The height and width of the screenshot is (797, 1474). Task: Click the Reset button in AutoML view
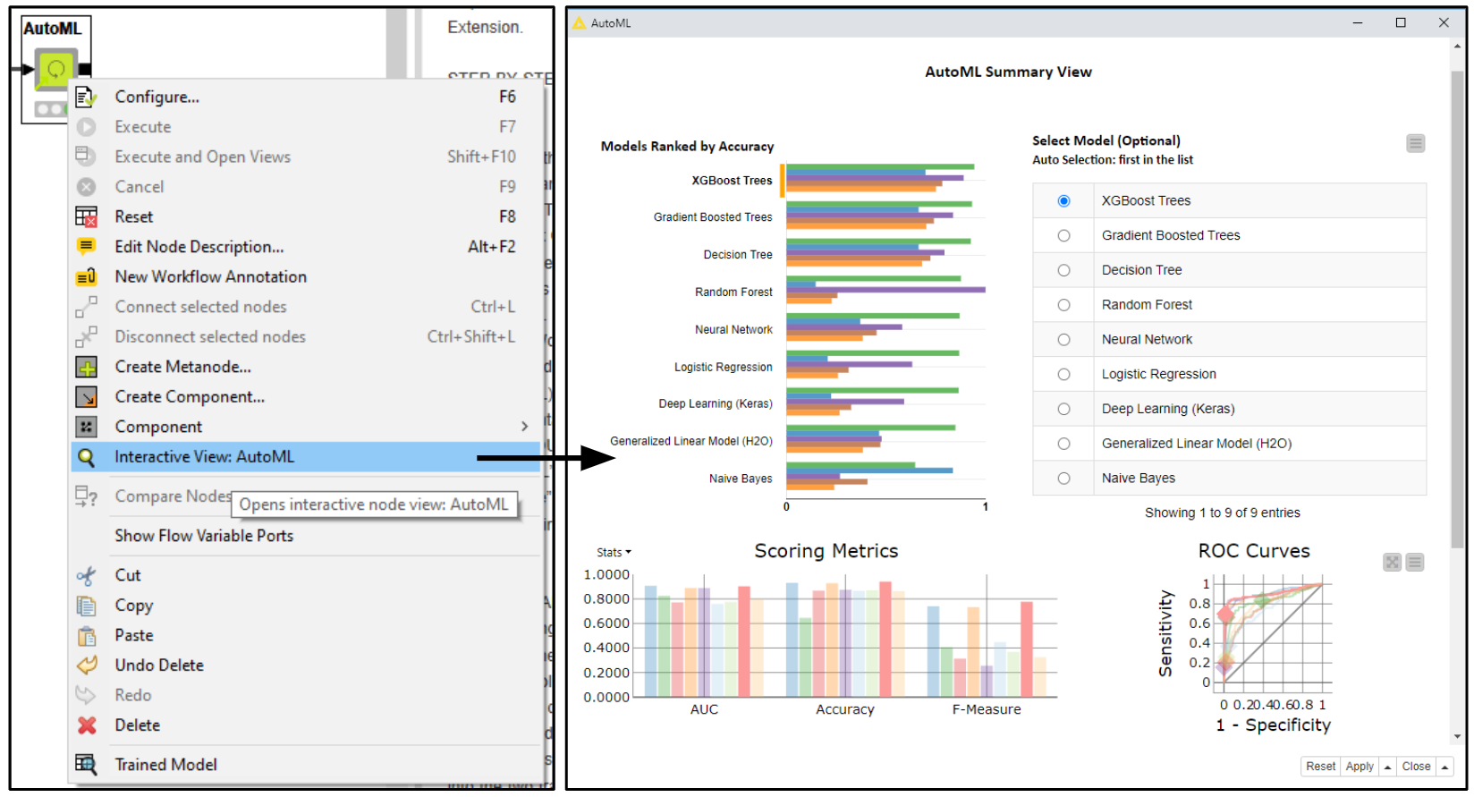point(1320,767)
